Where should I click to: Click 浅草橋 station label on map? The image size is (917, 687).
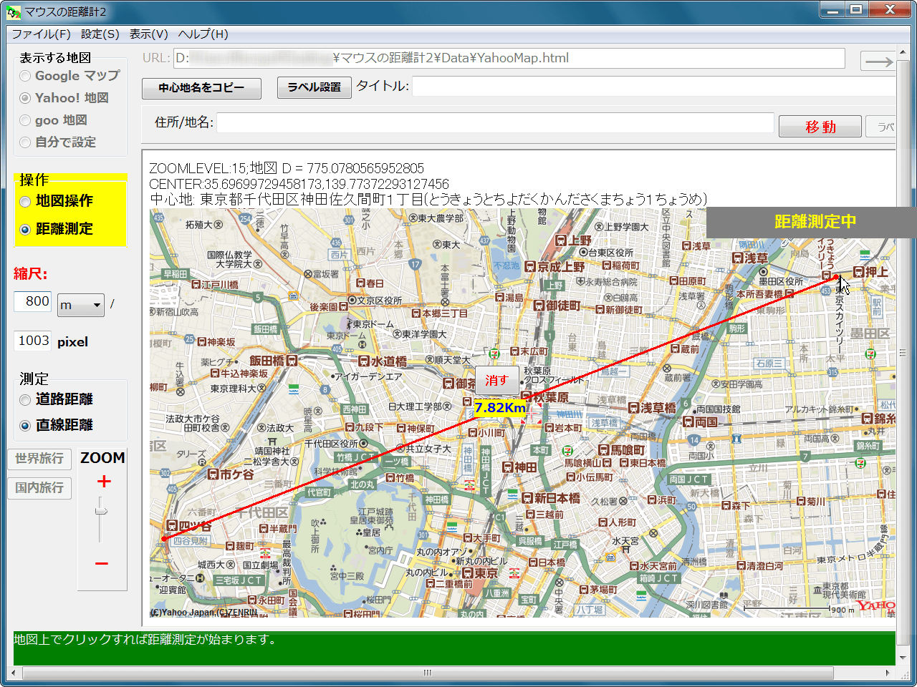[x=652, y=407]
